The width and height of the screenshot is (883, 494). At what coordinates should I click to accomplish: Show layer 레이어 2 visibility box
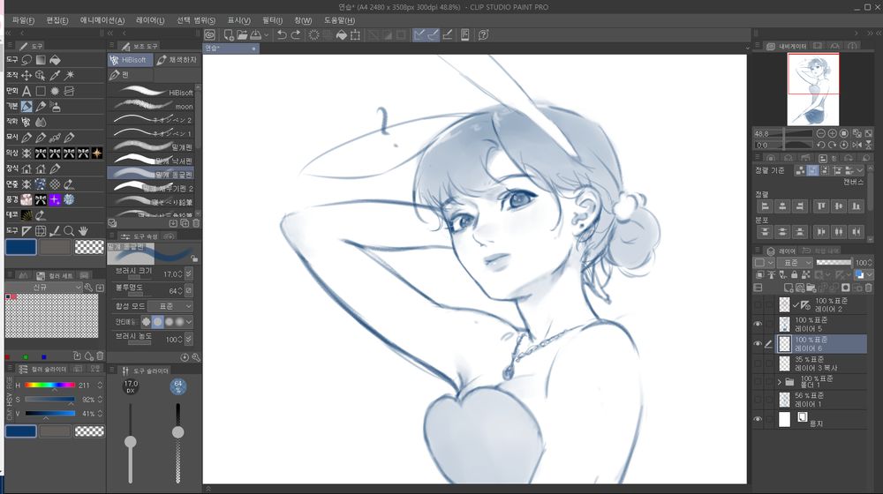click(x=758, y=305)
